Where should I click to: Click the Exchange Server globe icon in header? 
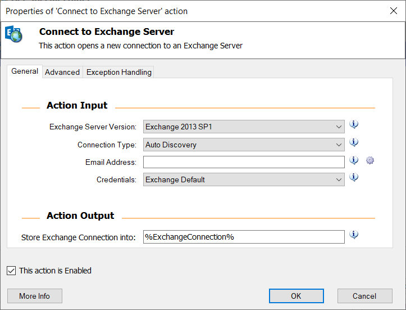pos(13,34)
